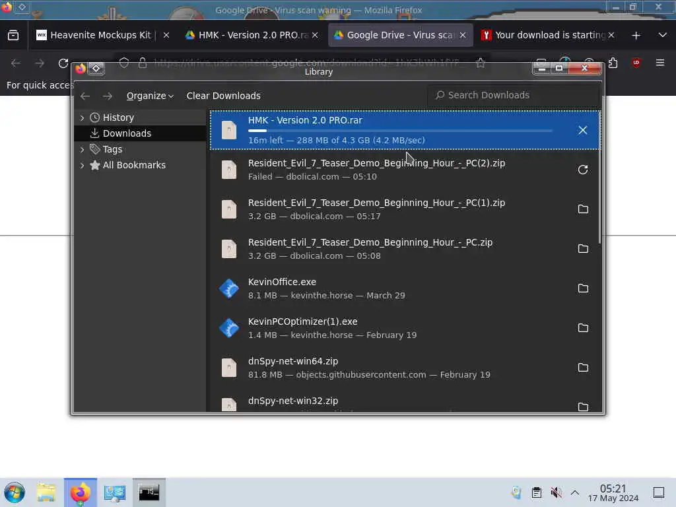Go forward in the Library window
Screen dimensions: 676x507
coord(108,96)
